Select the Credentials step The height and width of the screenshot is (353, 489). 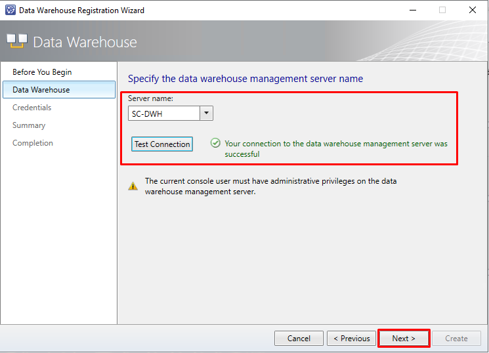coord(32,108)
